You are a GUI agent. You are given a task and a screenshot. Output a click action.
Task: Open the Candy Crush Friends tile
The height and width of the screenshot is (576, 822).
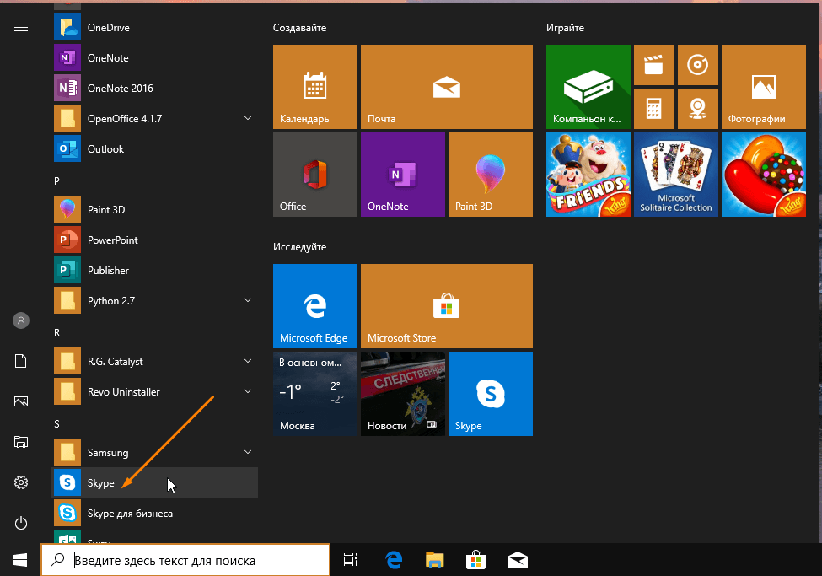[x=588, y=175]
